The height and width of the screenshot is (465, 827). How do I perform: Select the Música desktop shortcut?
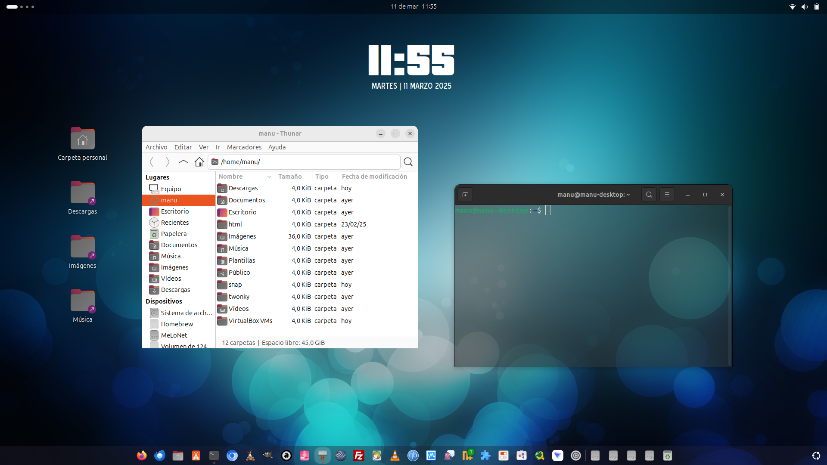(x=82, y=306)
